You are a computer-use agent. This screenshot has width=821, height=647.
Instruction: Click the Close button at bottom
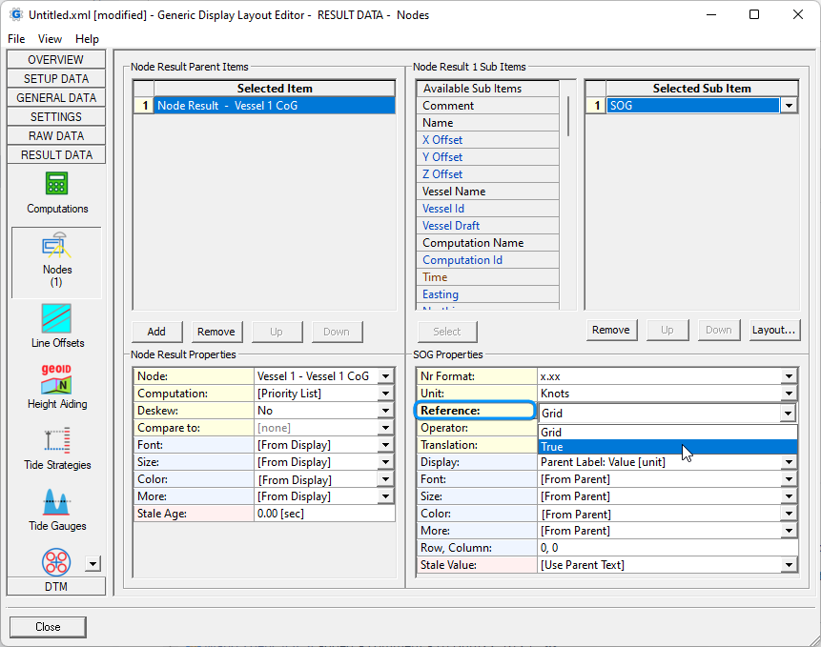coord(48,627)
